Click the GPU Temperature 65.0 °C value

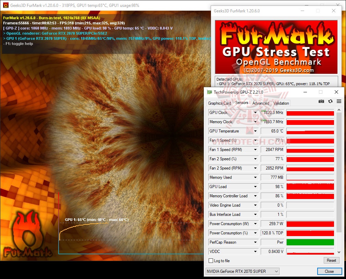tap(273, 131)
